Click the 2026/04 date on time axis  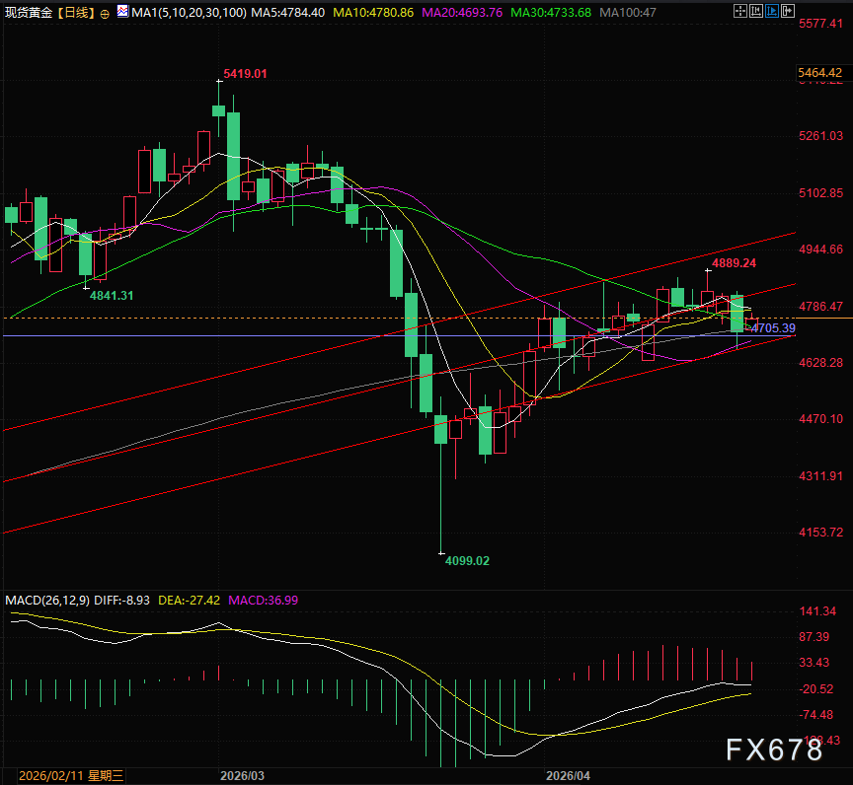click(x=569, y=775)
